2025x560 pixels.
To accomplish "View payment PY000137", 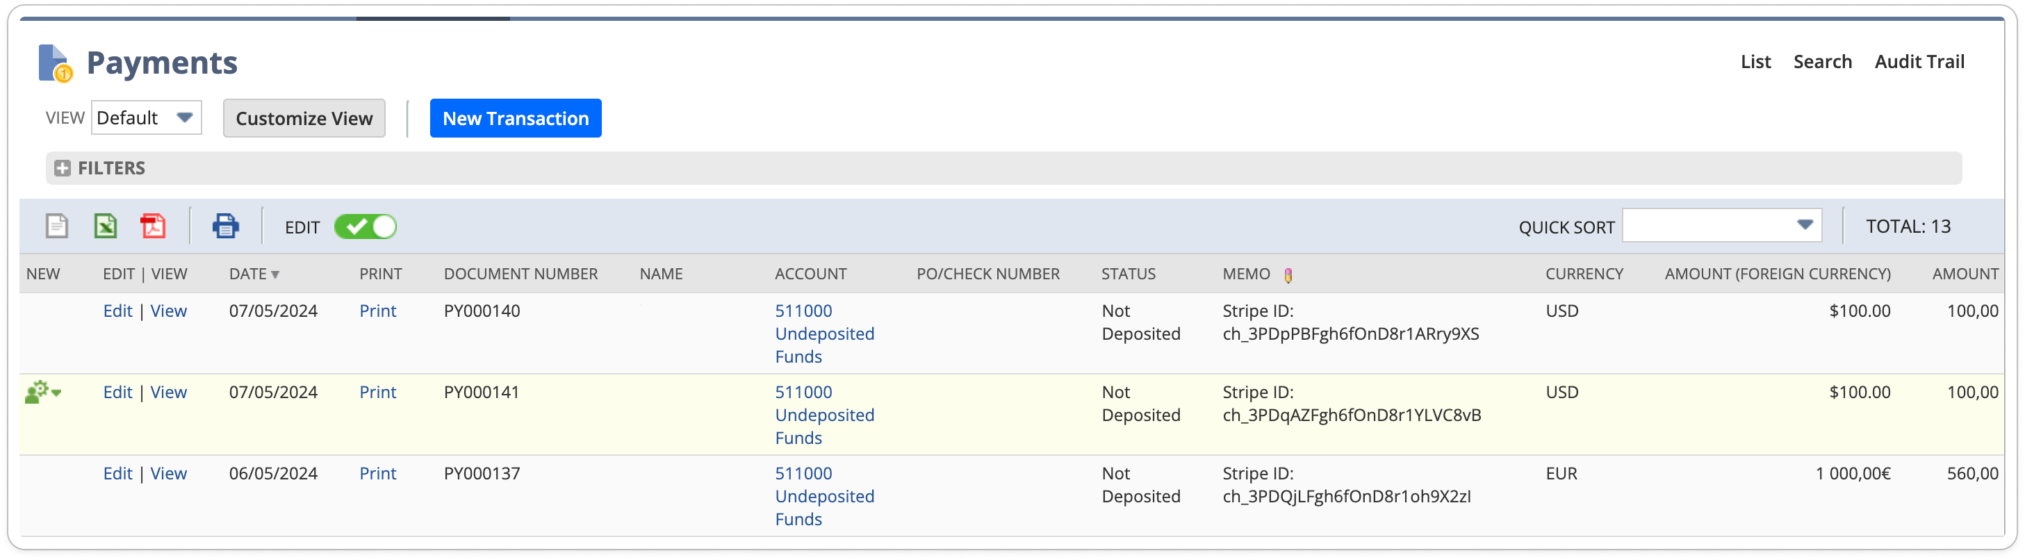I will click(x=168, y=474).
